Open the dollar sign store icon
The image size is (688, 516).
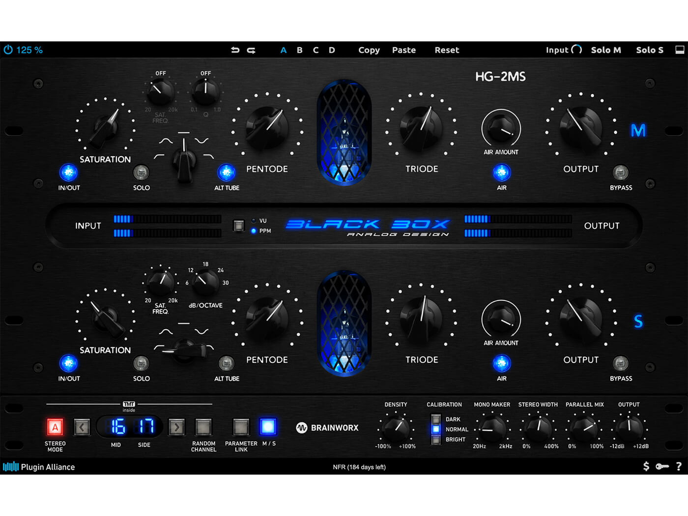pos(646,466)
